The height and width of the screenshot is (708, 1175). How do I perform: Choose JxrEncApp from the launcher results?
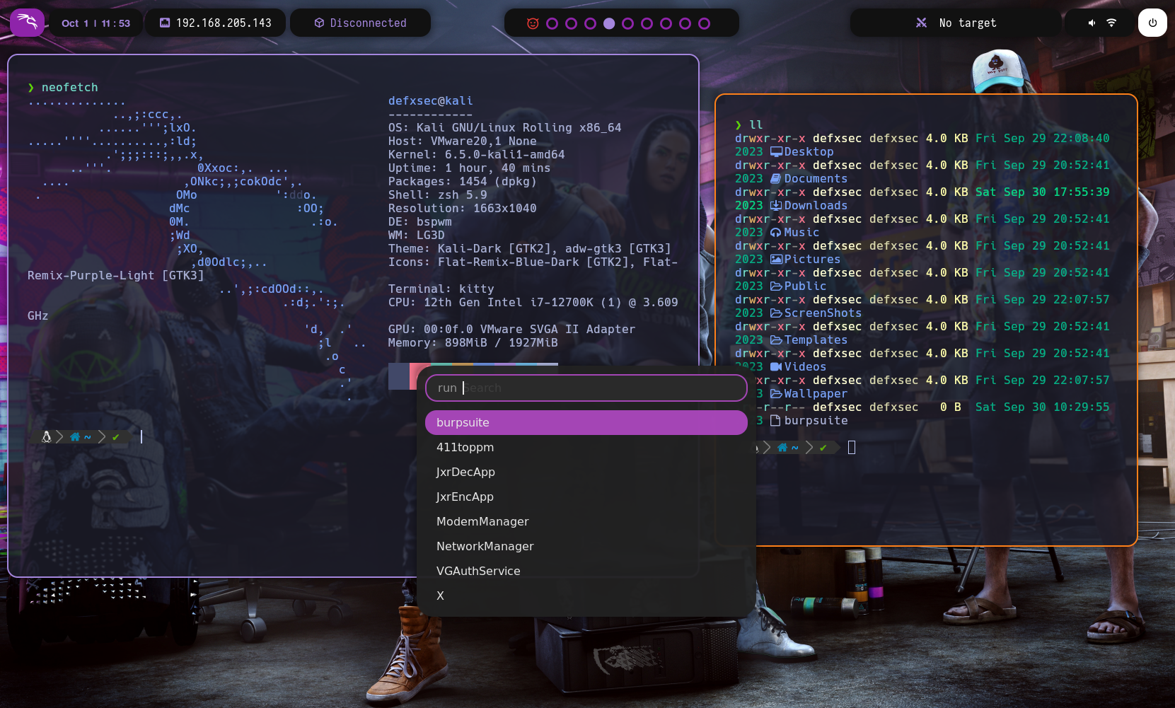[586, 497]
